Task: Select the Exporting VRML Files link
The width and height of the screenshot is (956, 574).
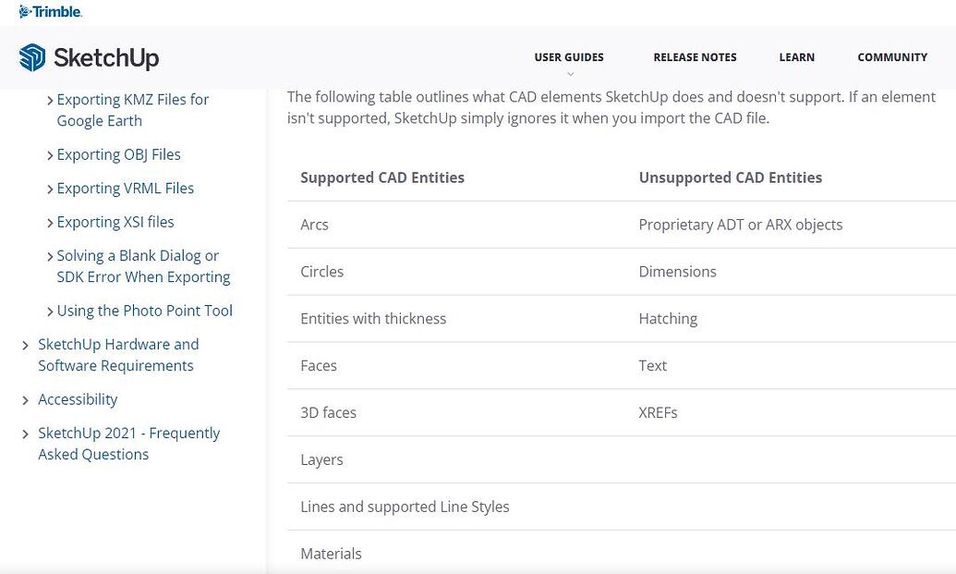Action: click(125, 189)
